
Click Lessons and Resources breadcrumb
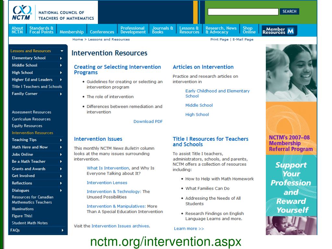[x=109, y=39]
